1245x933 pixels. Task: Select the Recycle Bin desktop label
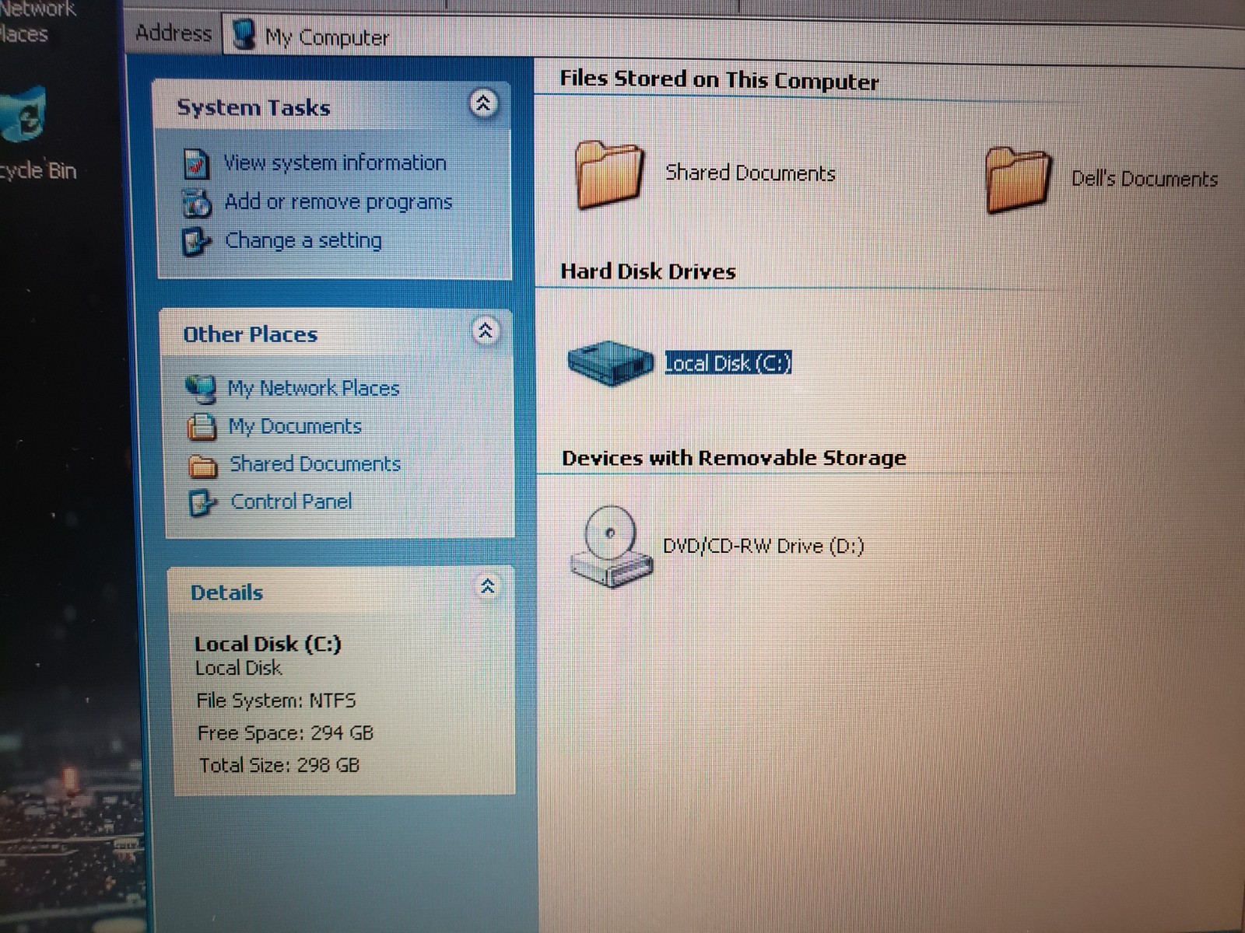38,170
